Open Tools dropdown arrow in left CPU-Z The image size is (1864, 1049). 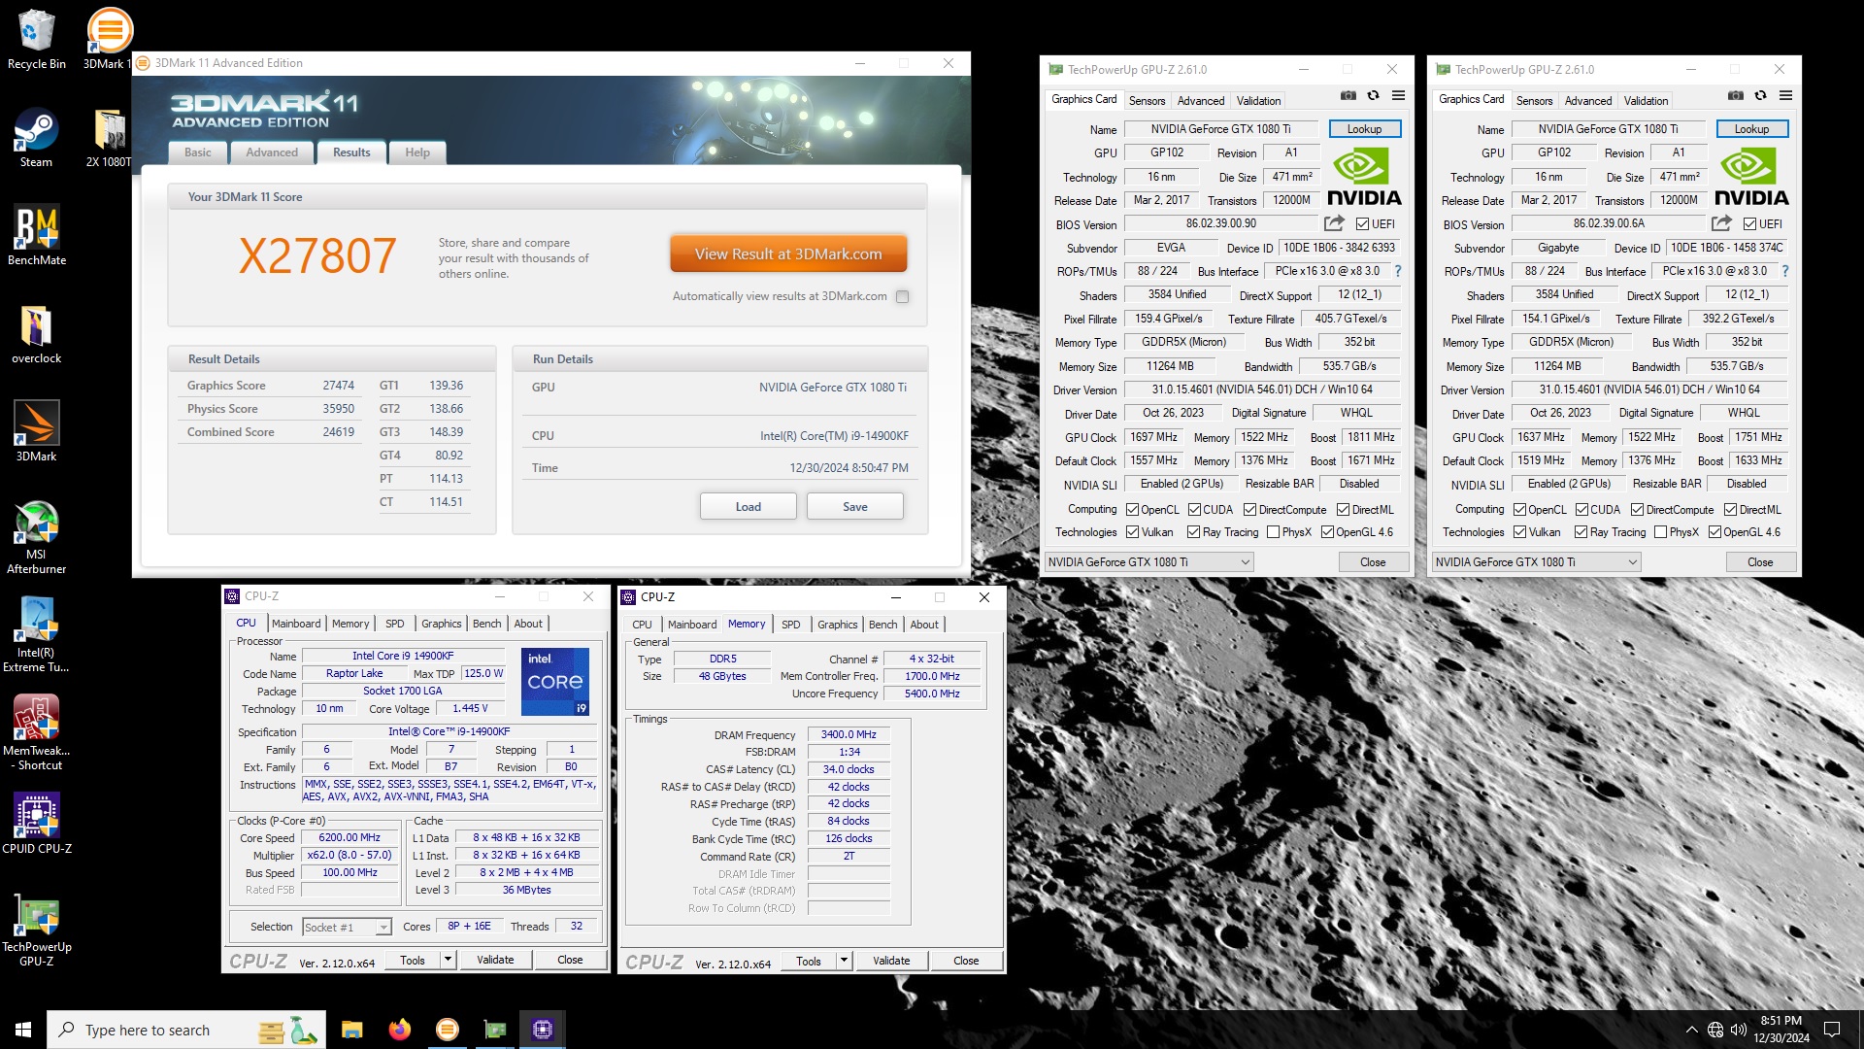click(x=448, y=960)
